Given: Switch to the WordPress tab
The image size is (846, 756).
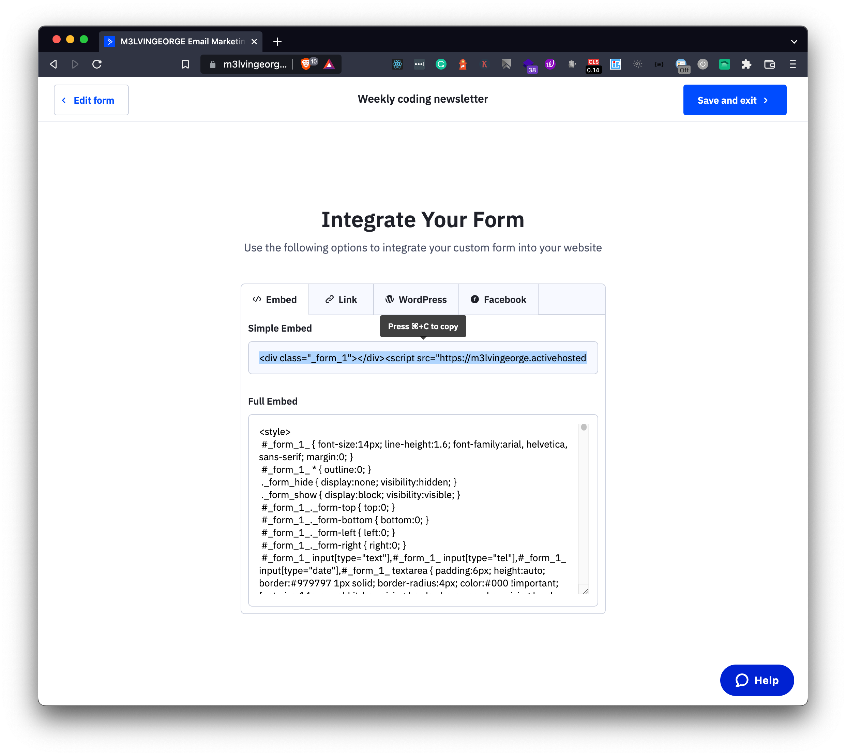Looking at the screenshot, I should tap(416, 300).
